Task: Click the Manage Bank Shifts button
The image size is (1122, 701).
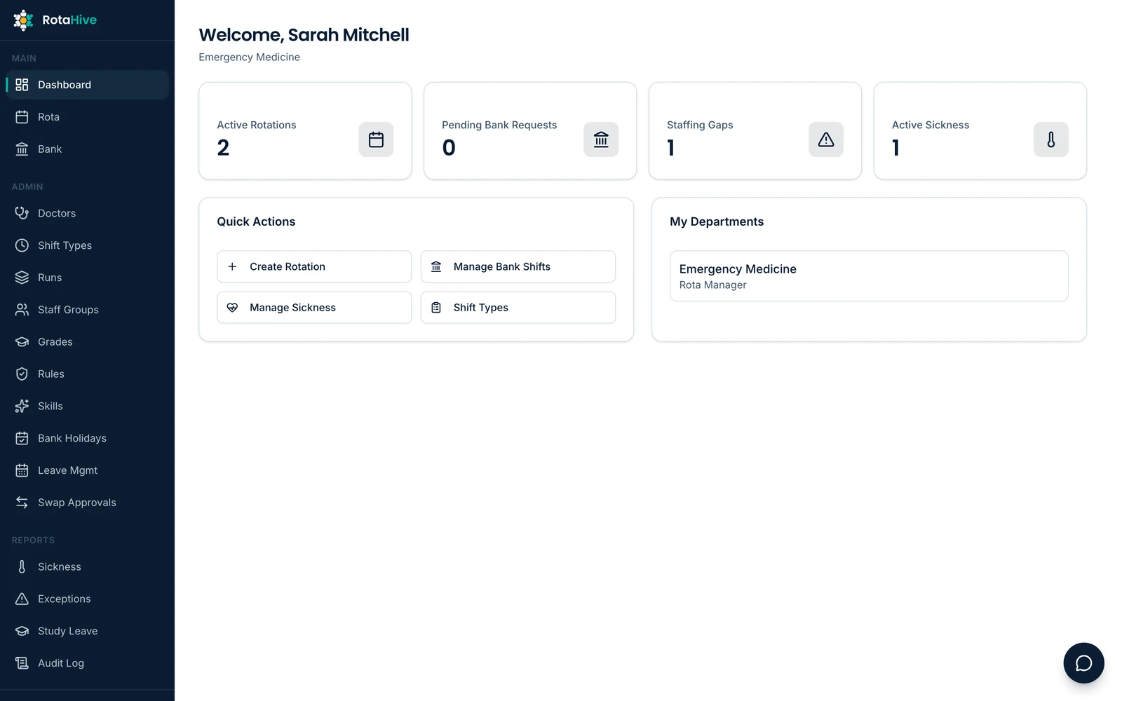Action: point(518,266)
